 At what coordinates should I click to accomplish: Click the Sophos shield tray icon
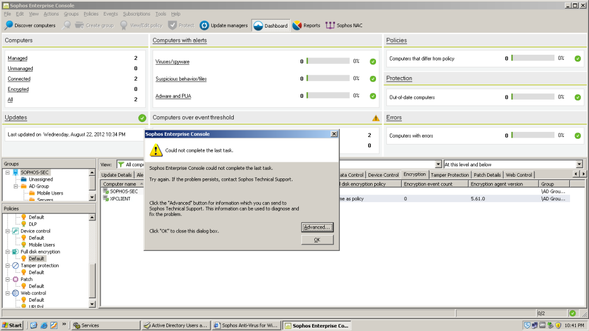[x=527, y=325]
